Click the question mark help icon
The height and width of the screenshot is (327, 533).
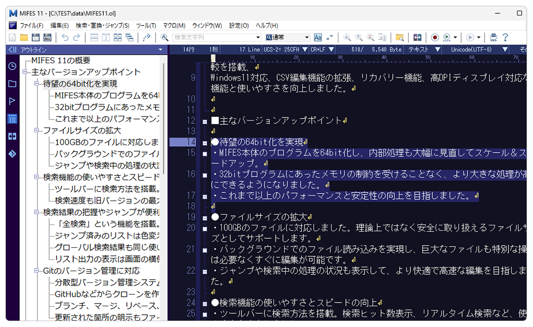point(505,37)
